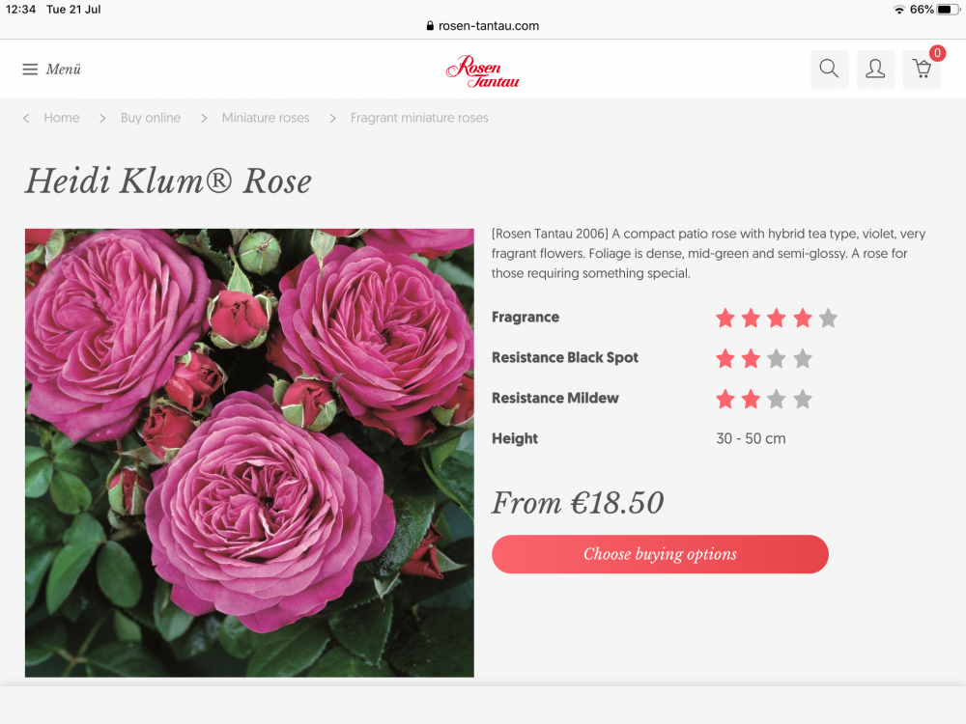Click the fifth grey Fragrance star
Image resolution: width=966 pixels, height=724 pixels.
[828, 319]
